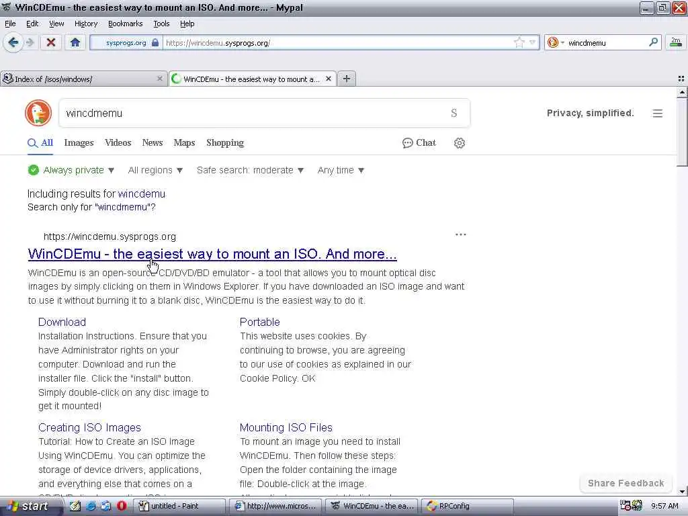Image resolution: width=688 pixels, height=516 pixels.
Task: Click result URL https://wincdemu.sysprogs.org
Action: 110,236
